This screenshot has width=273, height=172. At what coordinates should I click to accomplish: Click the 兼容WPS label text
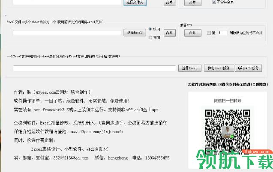tap(186, 25)
